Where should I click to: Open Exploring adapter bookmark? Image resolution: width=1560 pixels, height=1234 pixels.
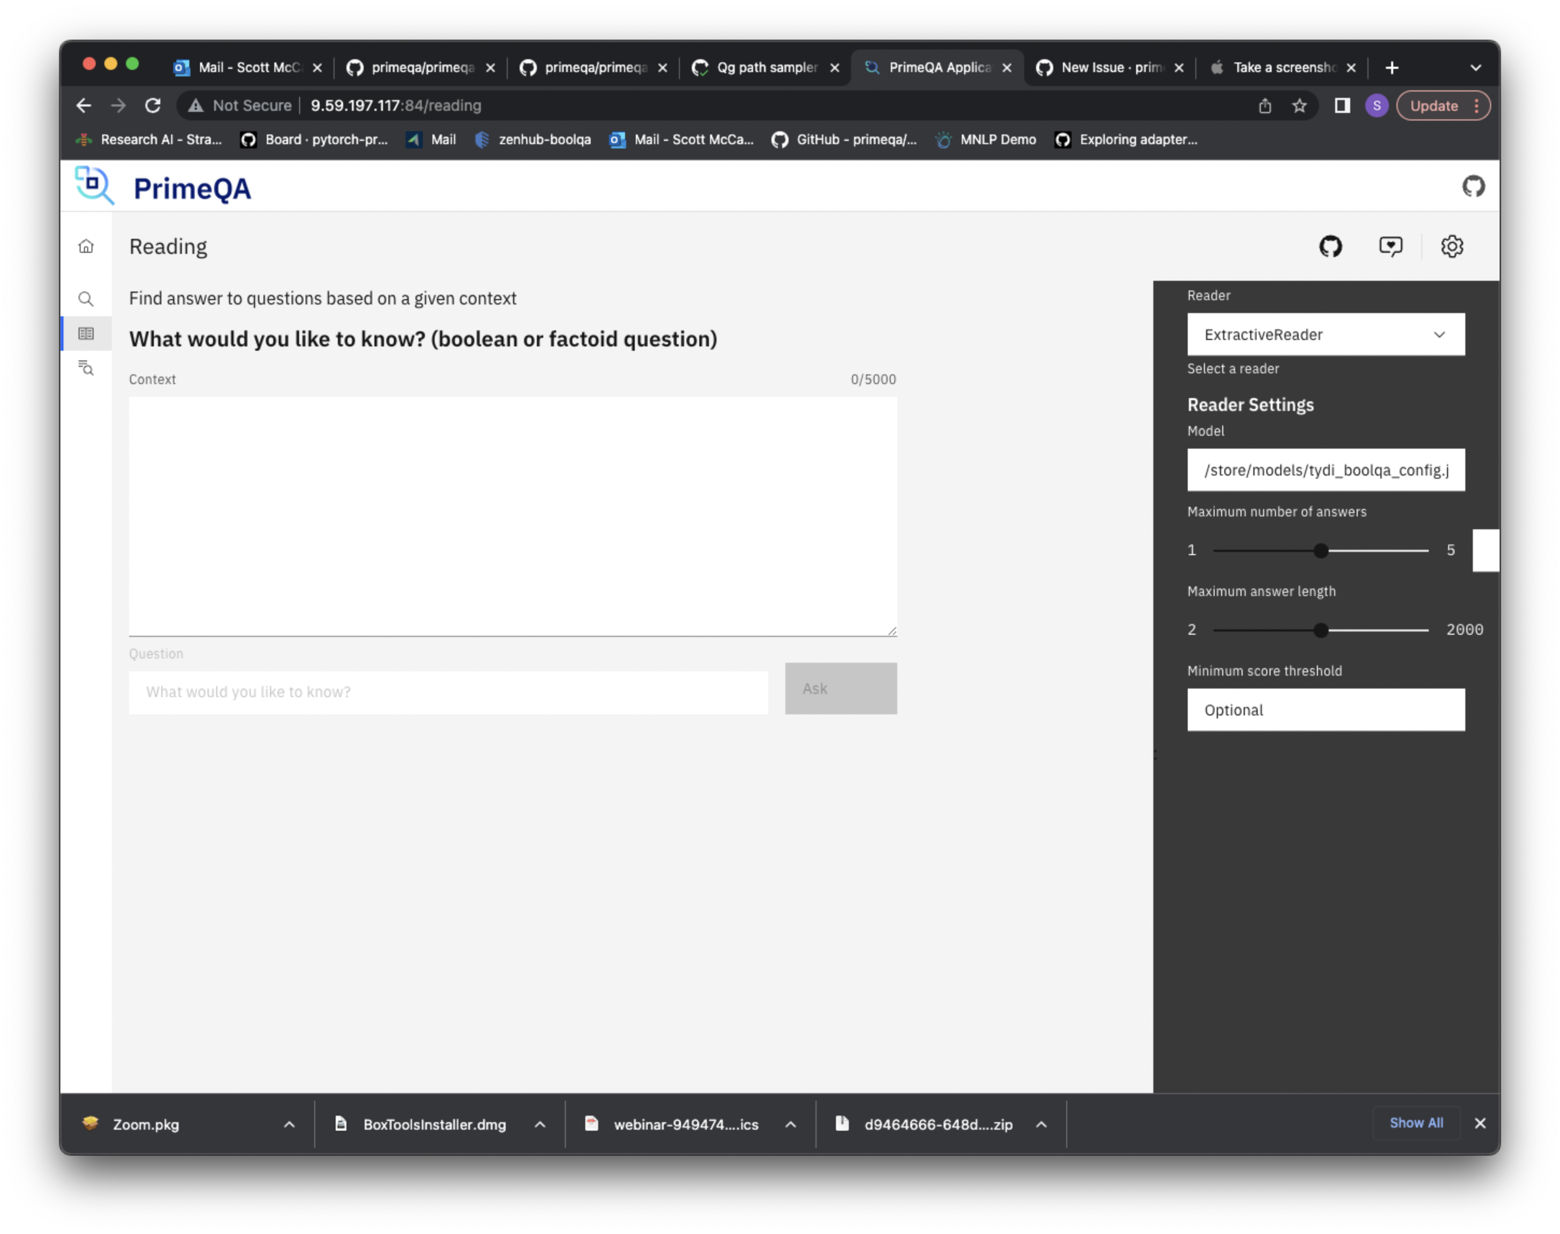tap(1126, 139)
